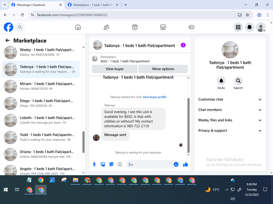Click the Message sent bubble
Viewport: 273px width, 204px height.
pyautogui.click(x=115, y=135)
